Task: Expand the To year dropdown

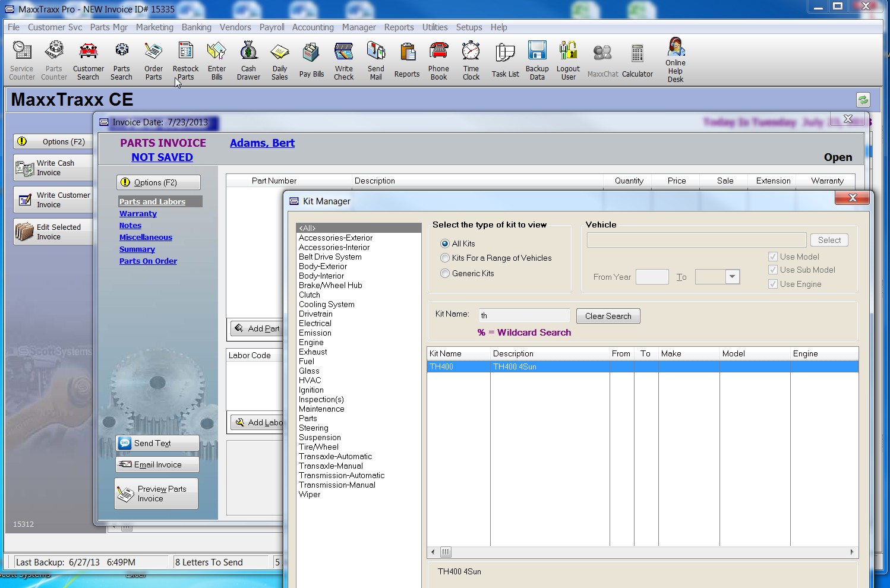Action: pos(732,277)
